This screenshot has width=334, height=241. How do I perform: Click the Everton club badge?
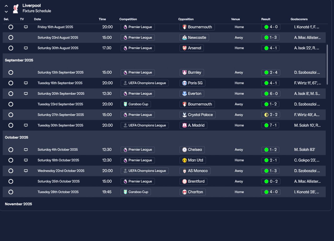[184, 93]
